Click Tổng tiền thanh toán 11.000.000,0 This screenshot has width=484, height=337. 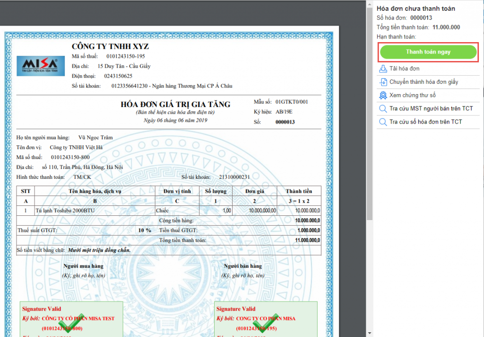[307, 240]
